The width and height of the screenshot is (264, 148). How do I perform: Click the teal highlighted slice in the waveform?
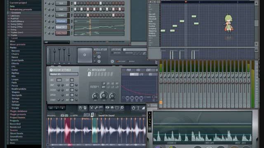point(94,130)
